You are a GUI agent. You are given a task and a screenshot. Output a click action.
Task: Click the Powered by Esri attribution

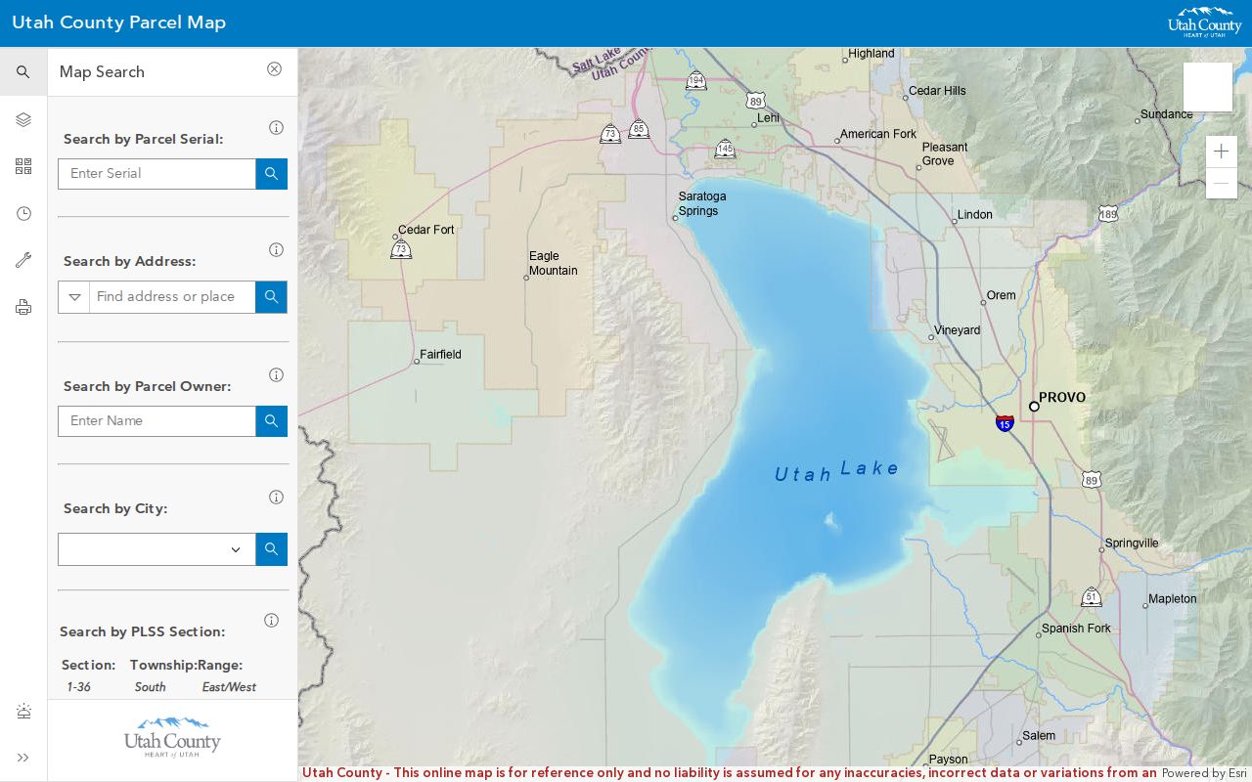[1204, 772]
